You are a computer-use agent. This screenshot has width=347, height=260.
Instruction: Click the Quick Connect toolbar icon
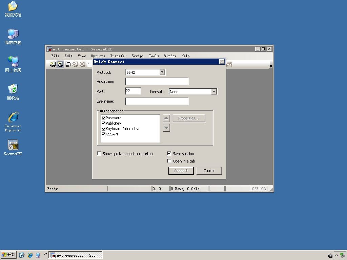[x=60, y=64]
